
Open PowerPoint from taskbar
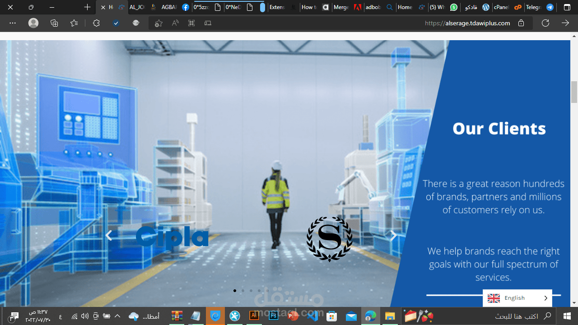tap(293, 316)
